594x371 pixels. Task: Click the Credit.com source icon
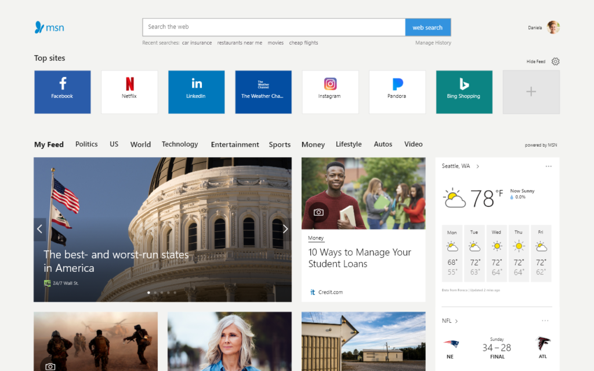coord(313,292)
